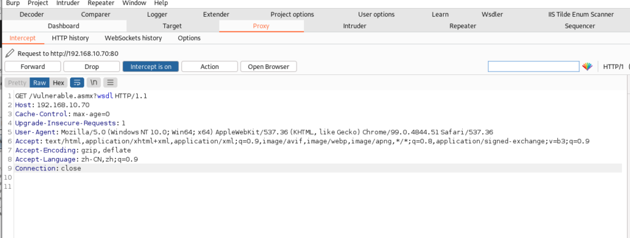Switch to the IIS Tilde Enum Scanner tab

(581, 14)
